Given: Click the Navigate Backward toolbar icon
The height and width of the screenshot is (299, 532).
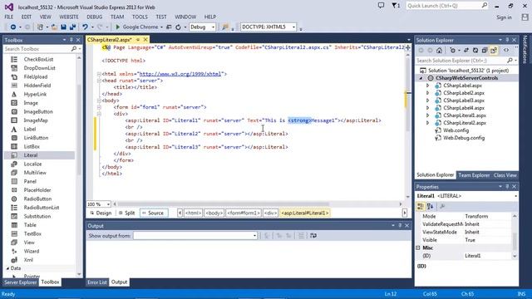Looking at the screenshot, I should 13,27.
